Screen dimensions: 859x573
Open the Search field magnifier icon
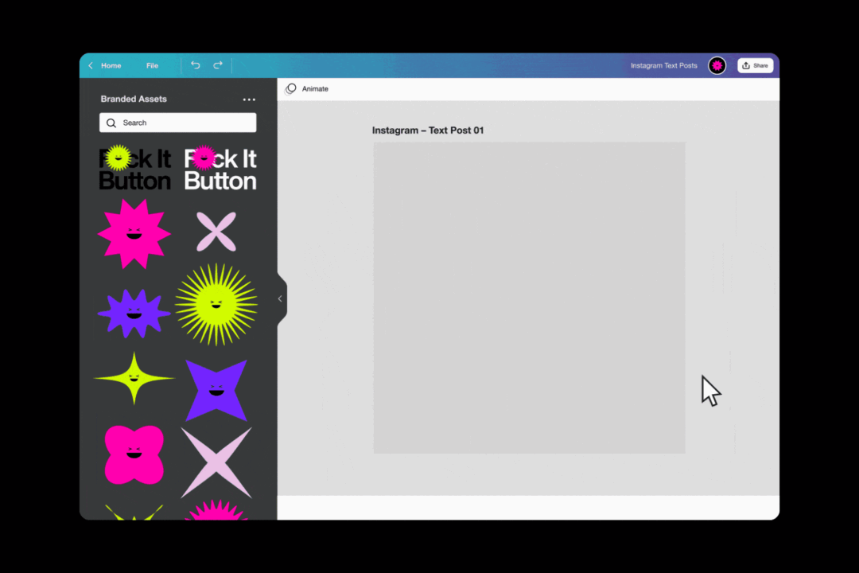[x=111, y=123]
